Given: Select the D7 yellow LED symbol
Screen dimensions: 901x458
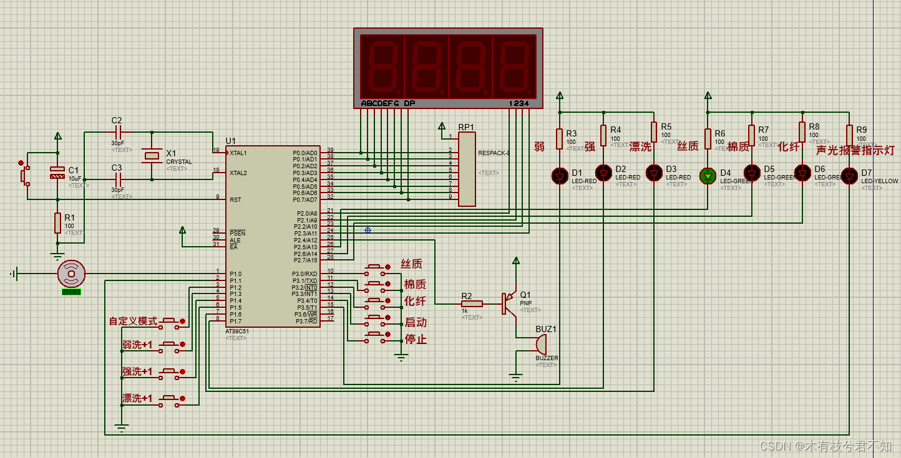Looking at the screenshot, I should pyautogui.click(x=849, y=176).
